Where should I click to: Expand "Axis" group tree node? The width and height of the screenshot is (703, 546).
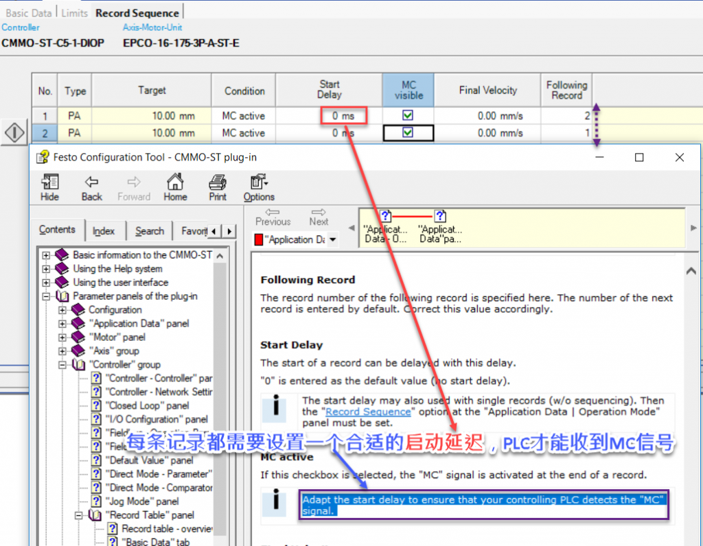tap(62, 351)
